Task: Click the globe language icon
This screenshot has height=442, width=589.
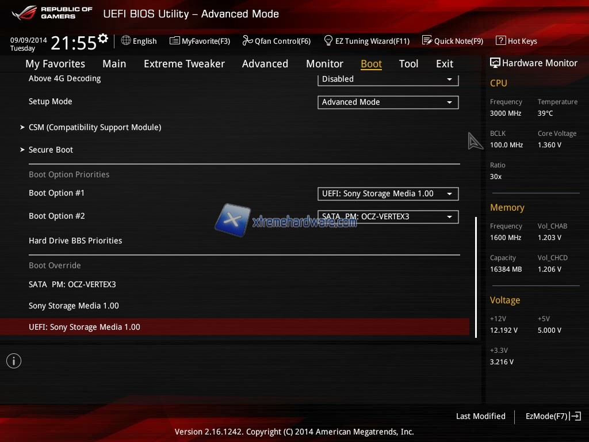Action: [126, 41]
